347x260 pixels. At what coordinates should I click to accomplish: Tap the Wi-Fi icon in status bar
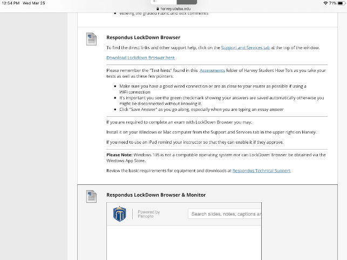[325, 3]
